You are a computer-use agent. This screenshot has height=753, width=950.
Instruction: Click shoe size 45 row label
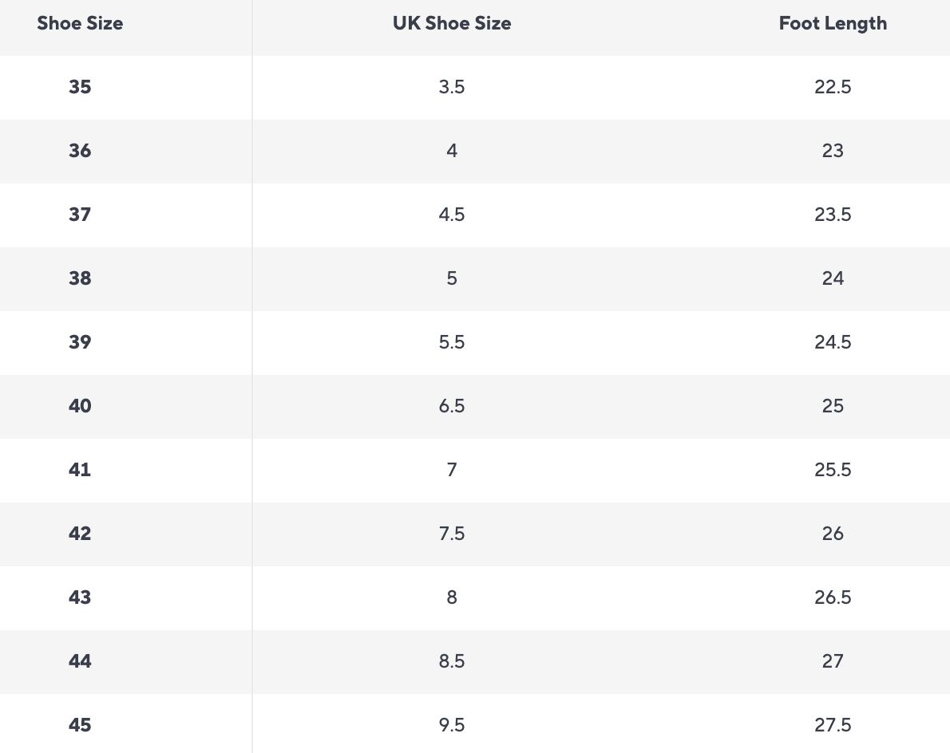[x=80, y=725]
